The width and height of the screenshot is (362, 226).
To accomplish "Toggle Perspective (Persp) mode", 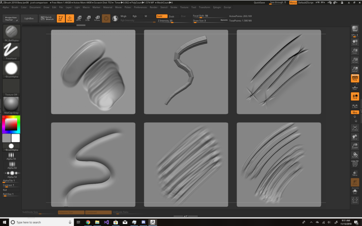I will coord(355,78).
